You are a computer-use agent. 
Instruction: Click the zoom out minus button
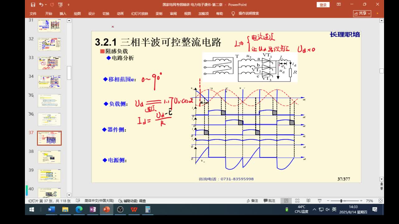(x=329, y=201)
